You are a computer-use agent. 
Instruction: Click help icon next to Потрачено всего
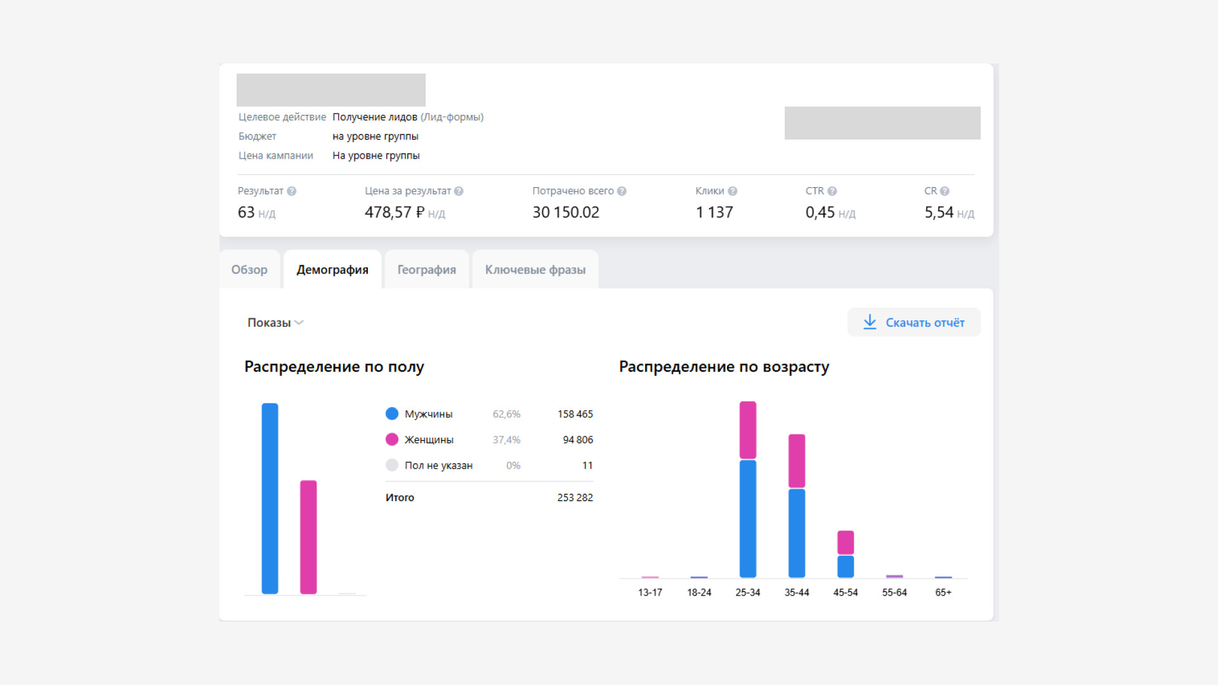pyautogui.click(x=622, y=191)
